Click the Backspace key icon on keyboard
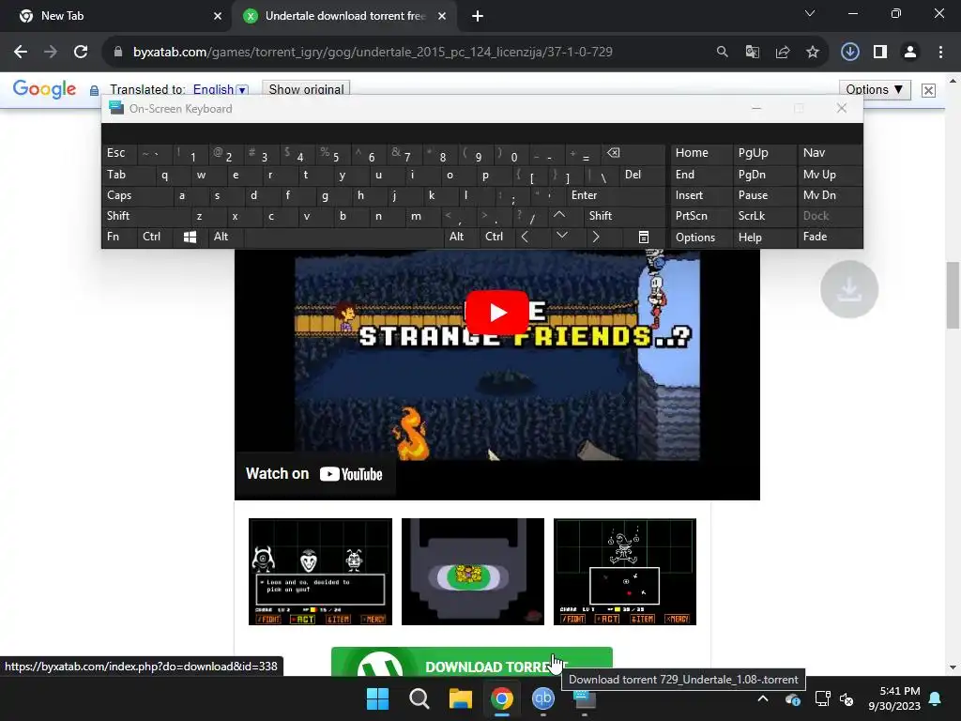961x721 pixels. 633,153
